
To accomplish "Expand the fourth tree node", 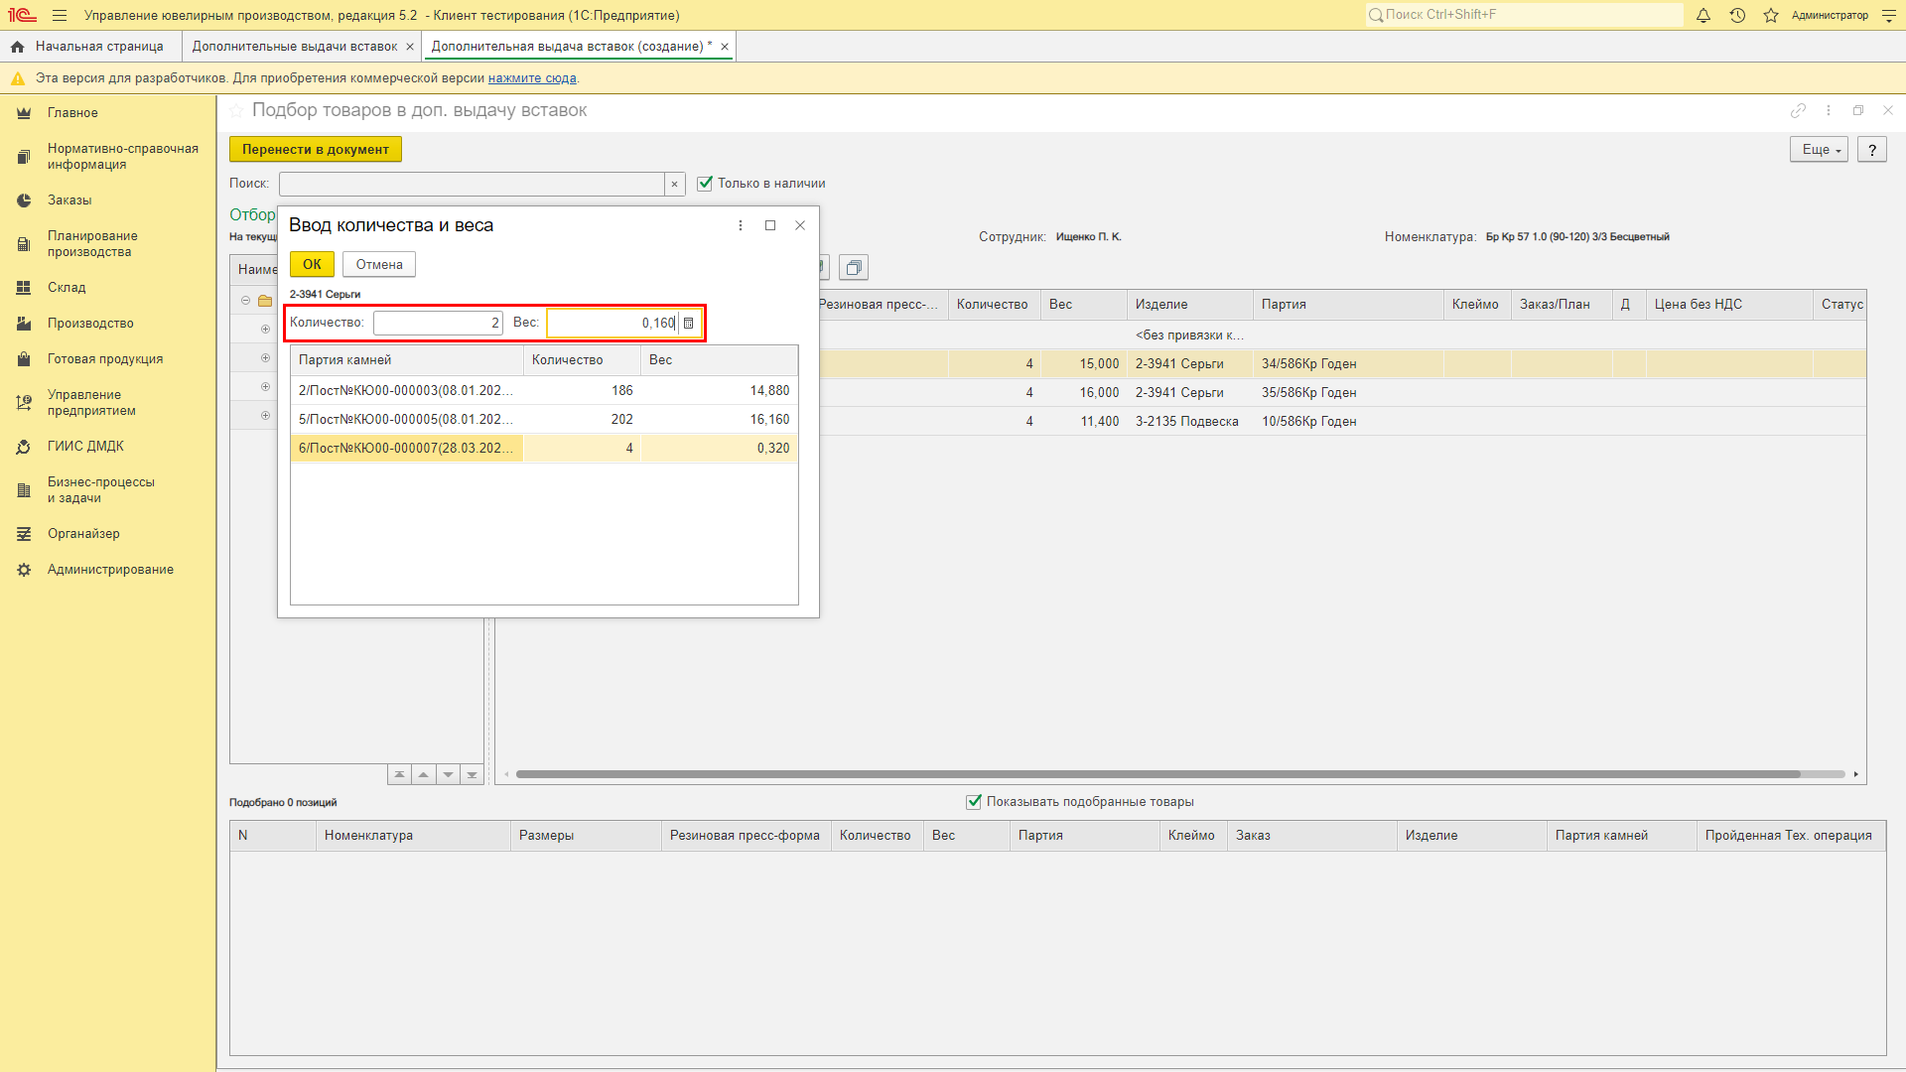I will pyautogui.click(x=265, y=416).
